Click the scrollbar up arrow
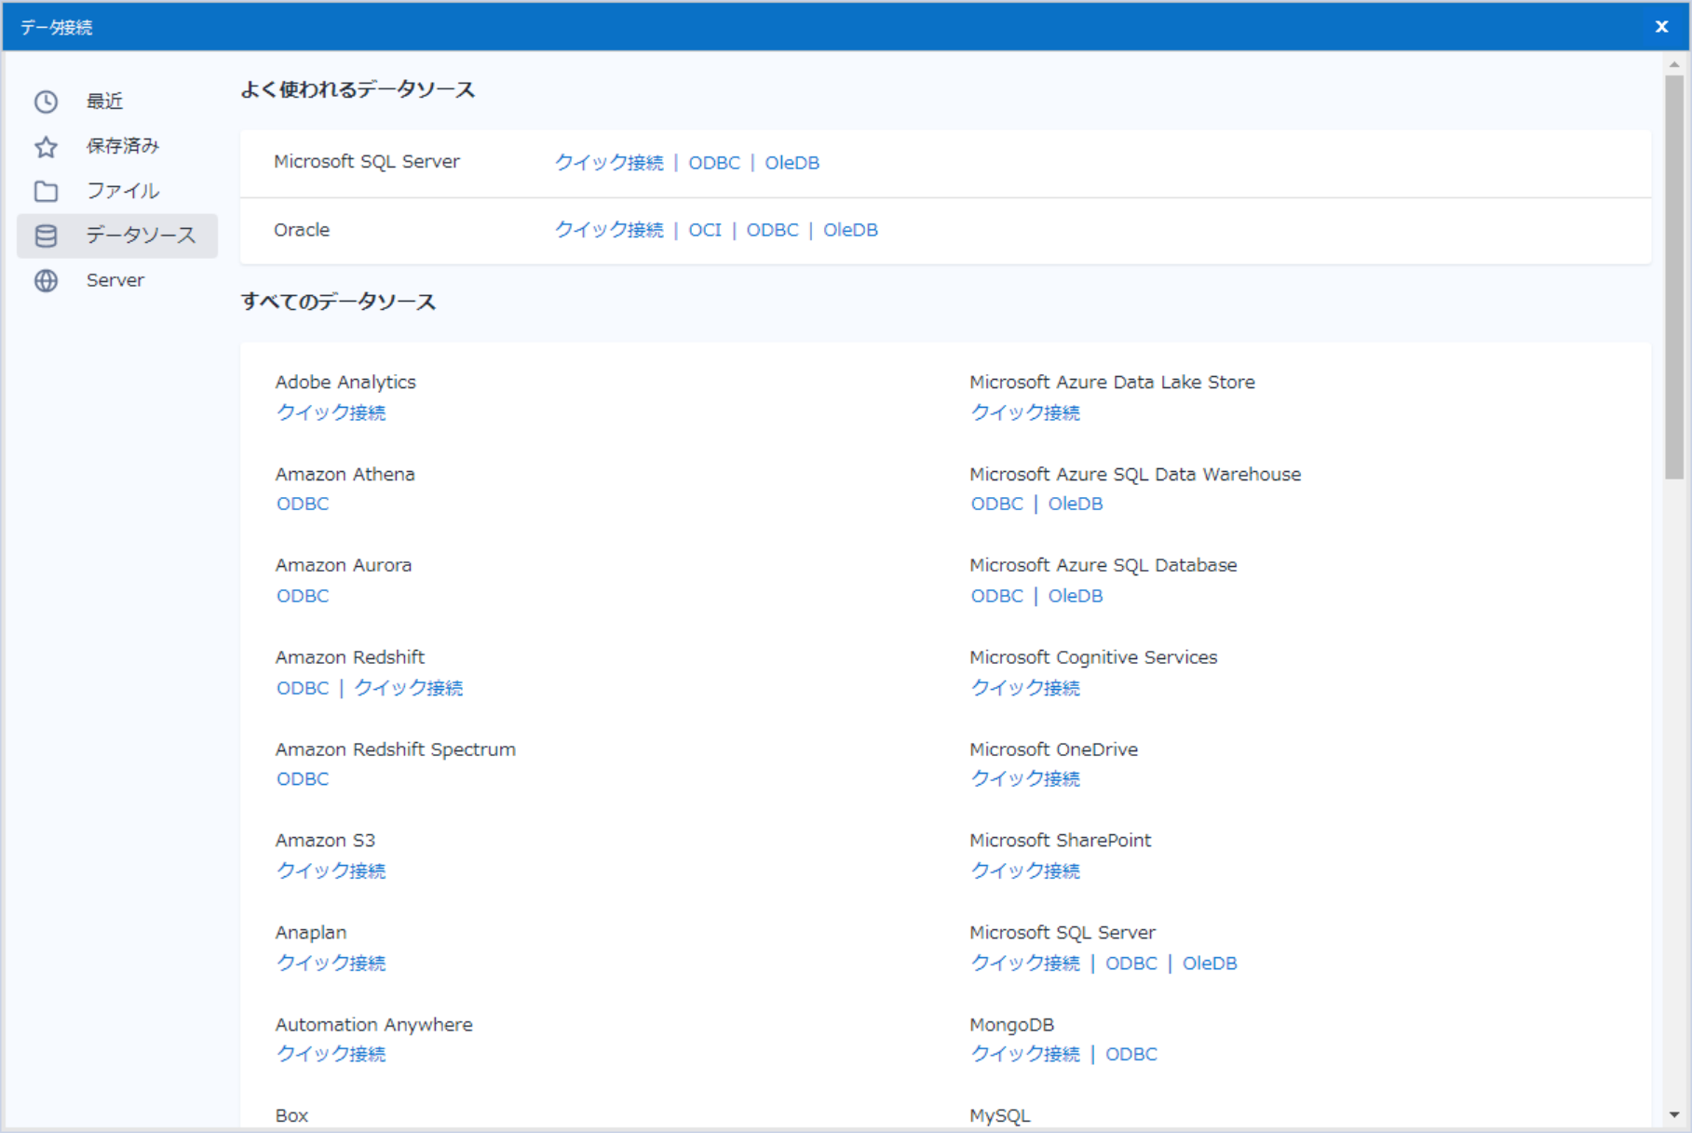The image size is (1692, 1133). click(1674, 64)
